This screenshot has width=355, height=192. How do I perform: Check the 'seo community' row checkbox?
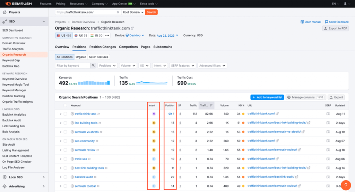click(65, 141)
